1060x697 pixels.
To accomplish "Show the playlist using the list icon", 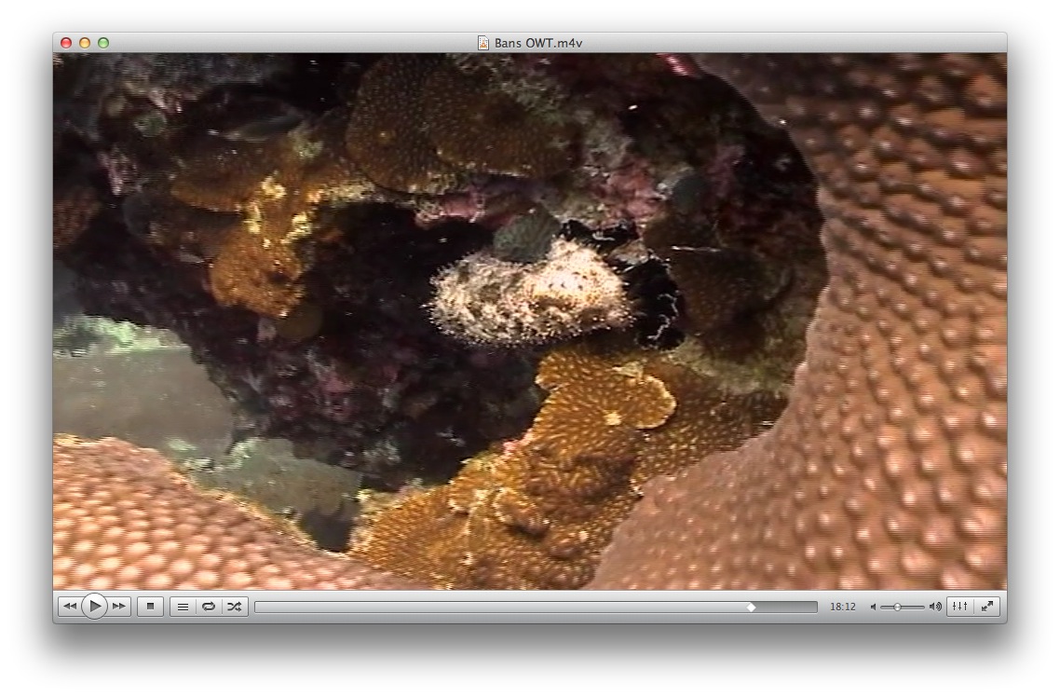I will pyautogui.click(x=183, y=607).
